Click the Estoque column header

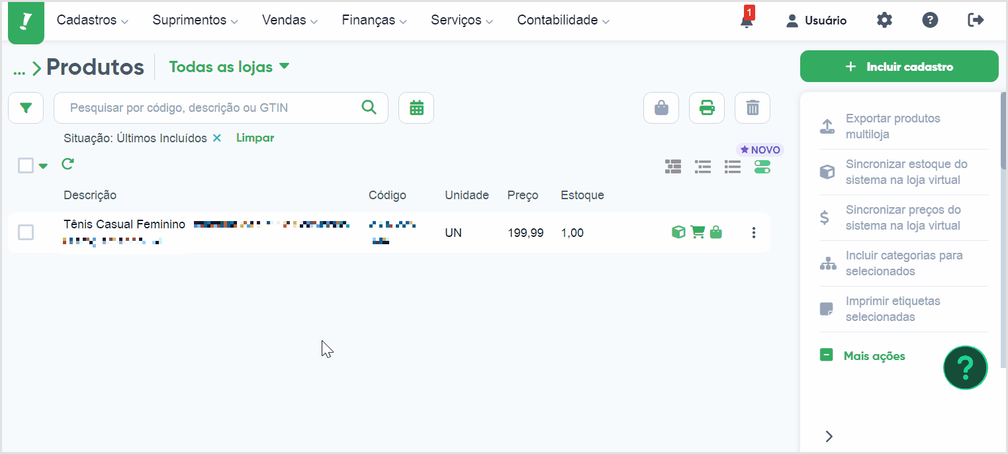(582, 195)
